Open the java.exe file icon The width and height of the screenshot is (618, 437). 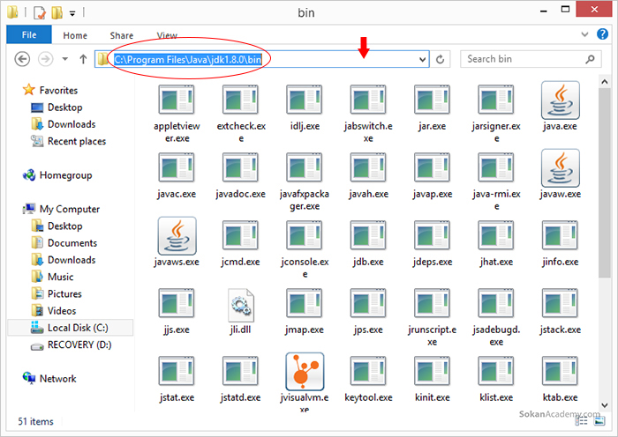(560, 100)
